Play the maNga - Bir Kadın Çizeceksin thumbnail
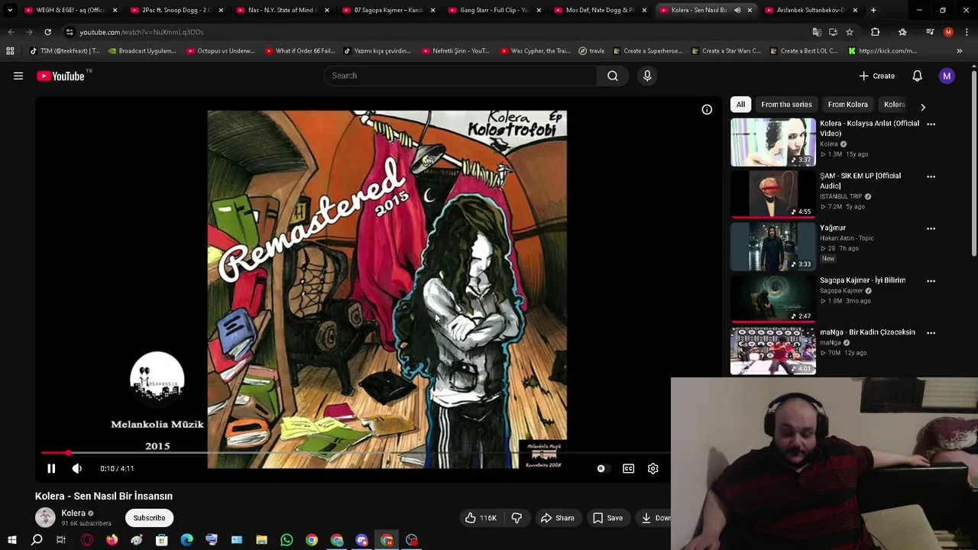The width and height of the screenshot is (978, 550). pyautogui.click(x=773, y=351)
